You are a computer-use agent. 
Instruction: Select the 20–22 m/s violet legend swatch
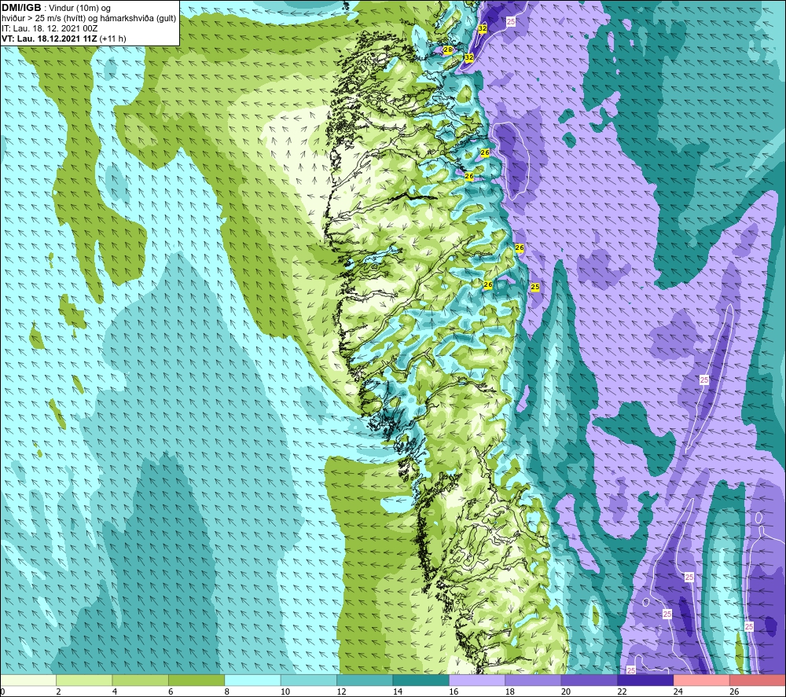(589, 680)
